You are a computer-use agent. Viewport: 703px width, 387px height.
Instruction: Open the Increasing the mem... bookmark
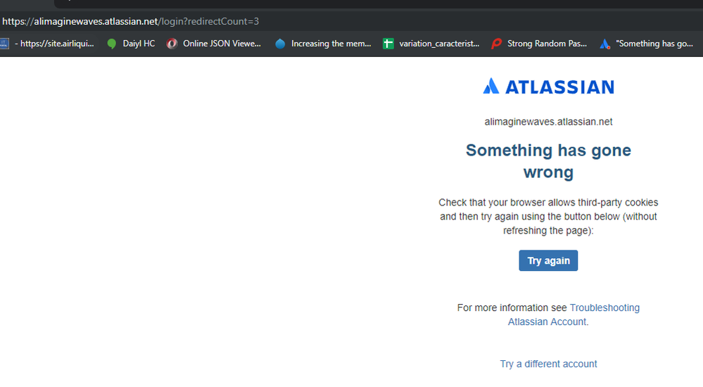click(323, 44)
